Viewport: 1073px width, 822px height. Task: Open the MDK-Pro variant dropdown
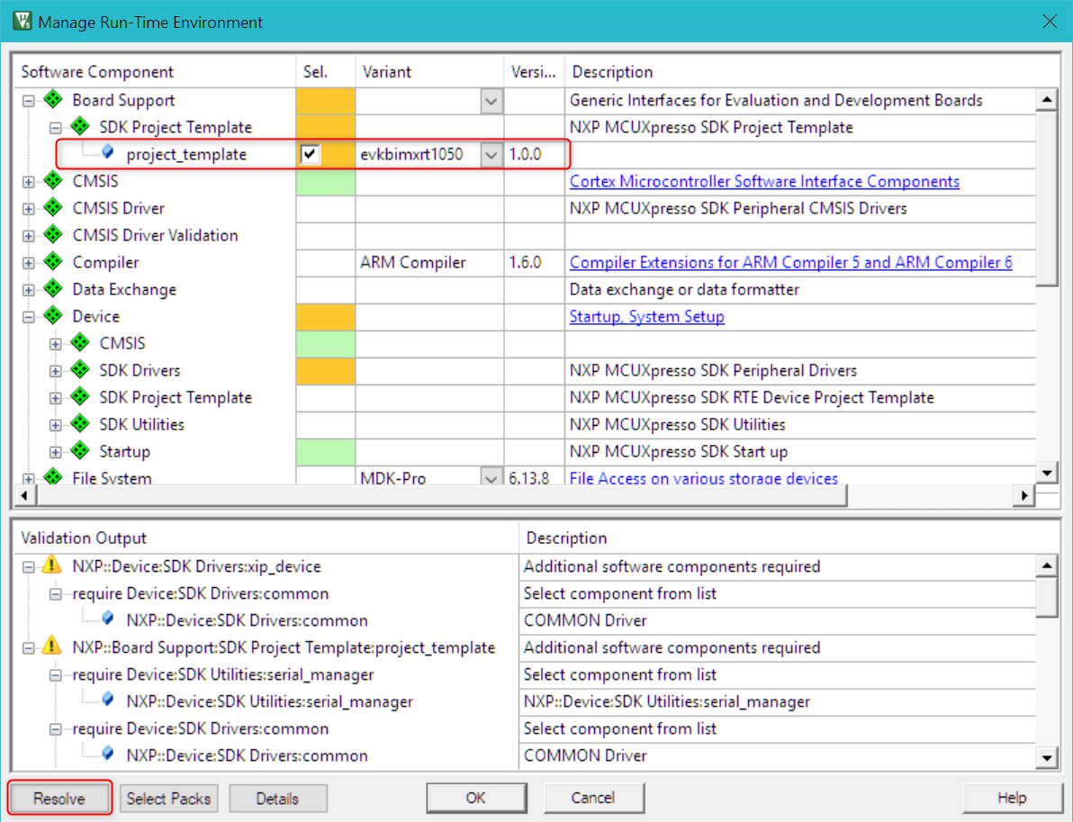(491, 477)
